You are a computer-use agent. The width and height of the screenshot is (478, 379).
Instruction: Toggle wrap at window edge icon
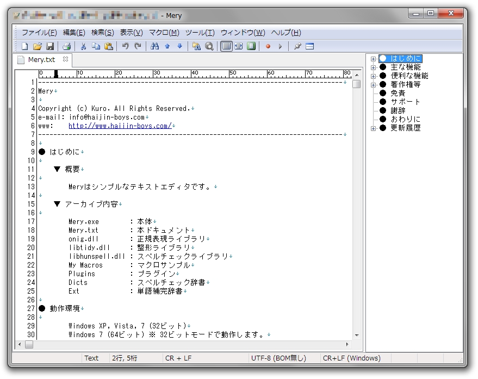pyautogui.click(x=239, y=46)
